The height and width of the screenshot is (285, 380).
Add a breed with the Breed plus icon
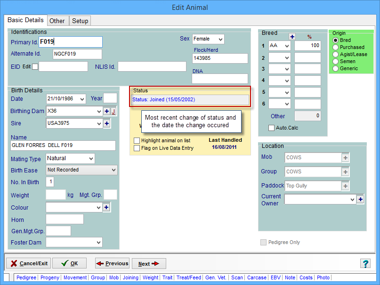tap(292, 37)
